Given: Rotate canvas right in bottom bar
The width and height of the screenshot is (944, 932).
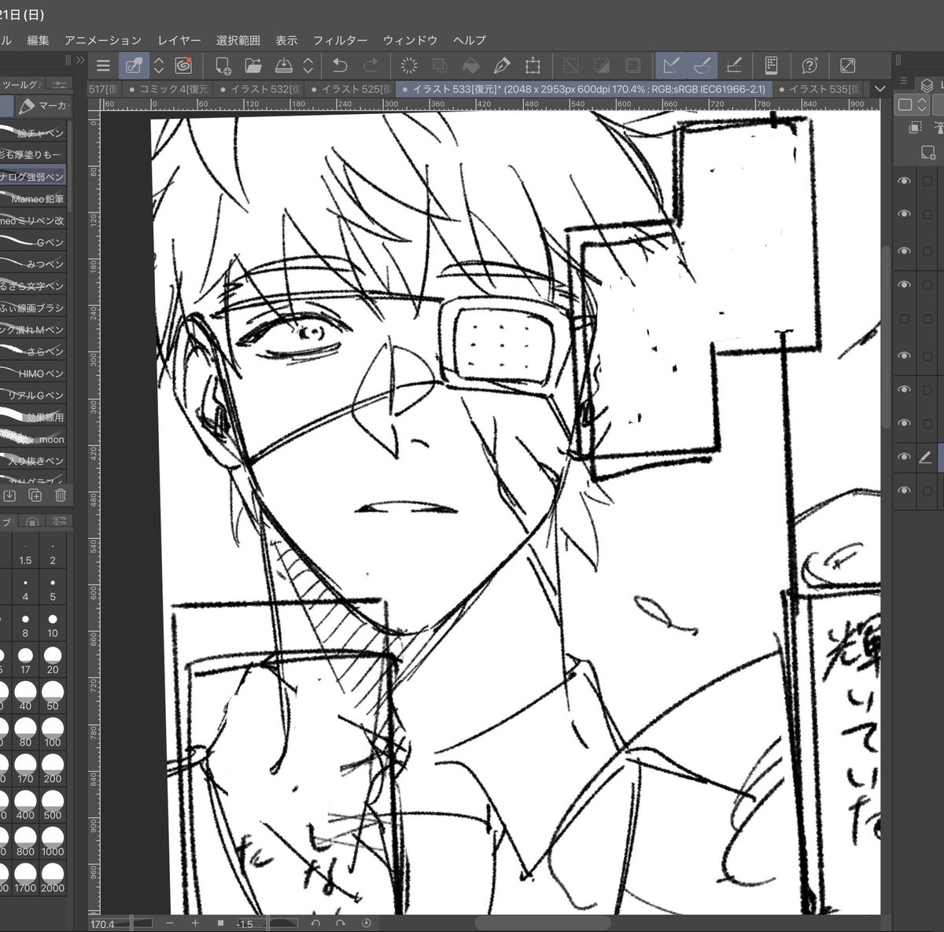Looking at the screenshot, I should (x=340, y=923).
